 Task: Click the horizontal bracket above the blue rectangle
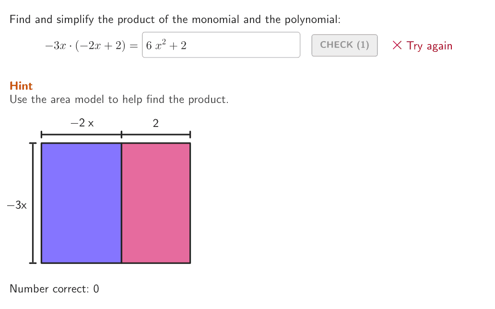(x=81, y=134)
